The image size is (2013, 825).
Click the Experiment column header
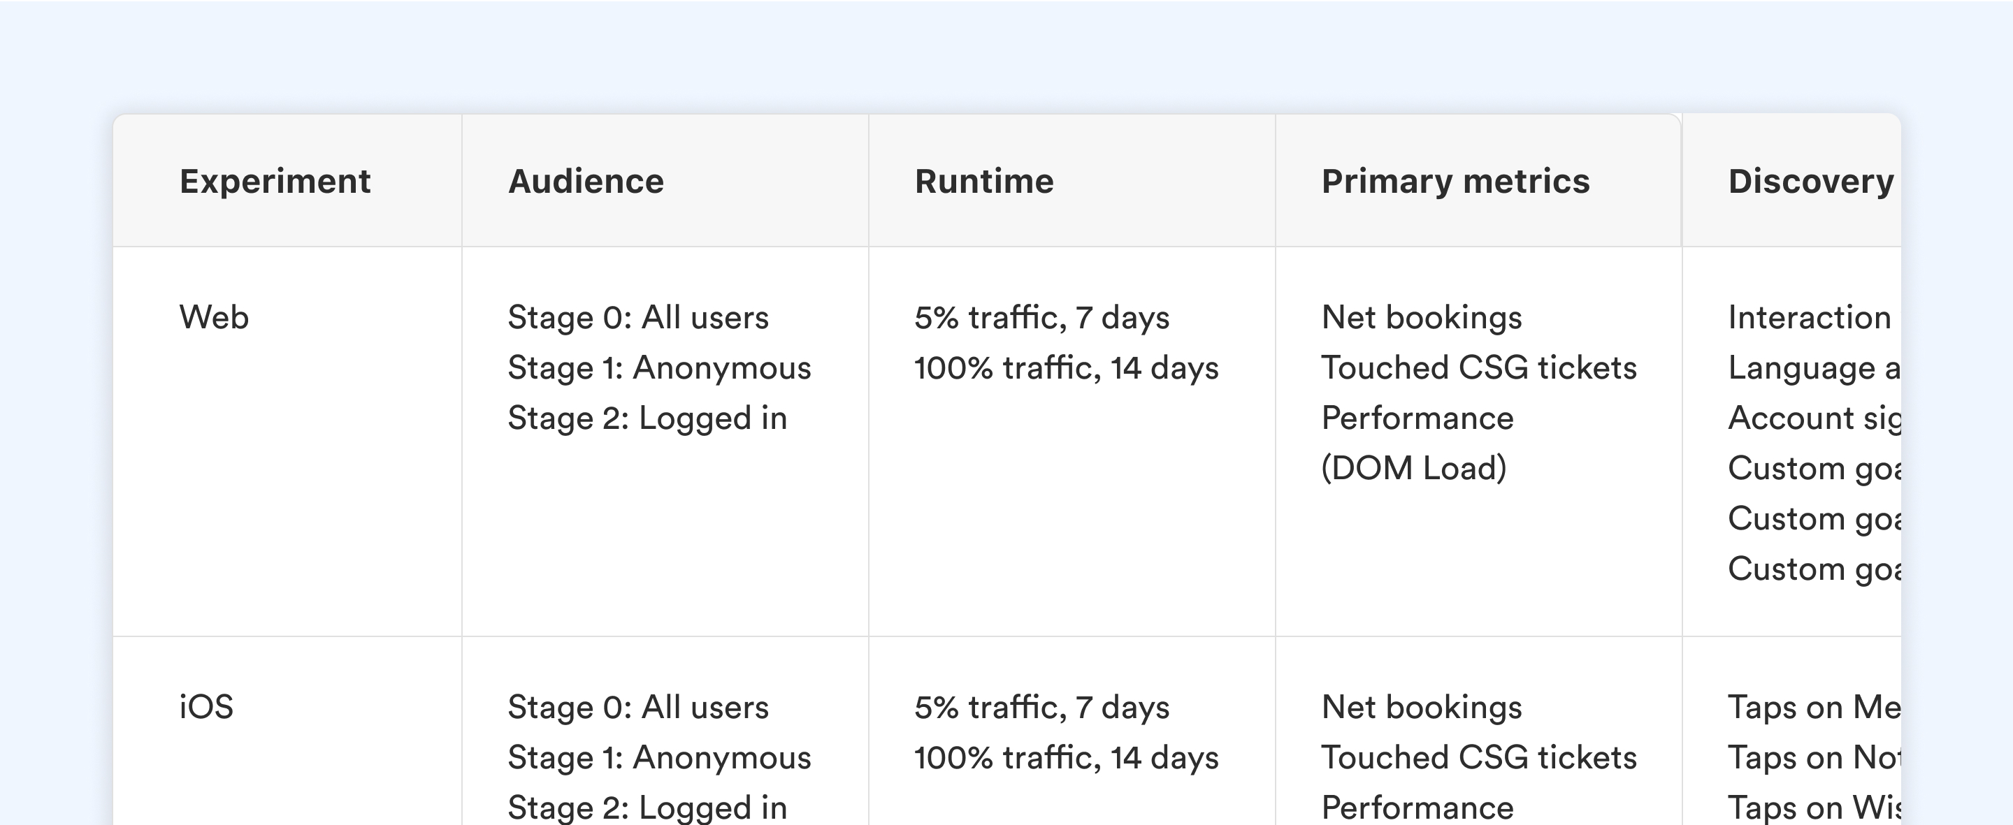(275, 181)
